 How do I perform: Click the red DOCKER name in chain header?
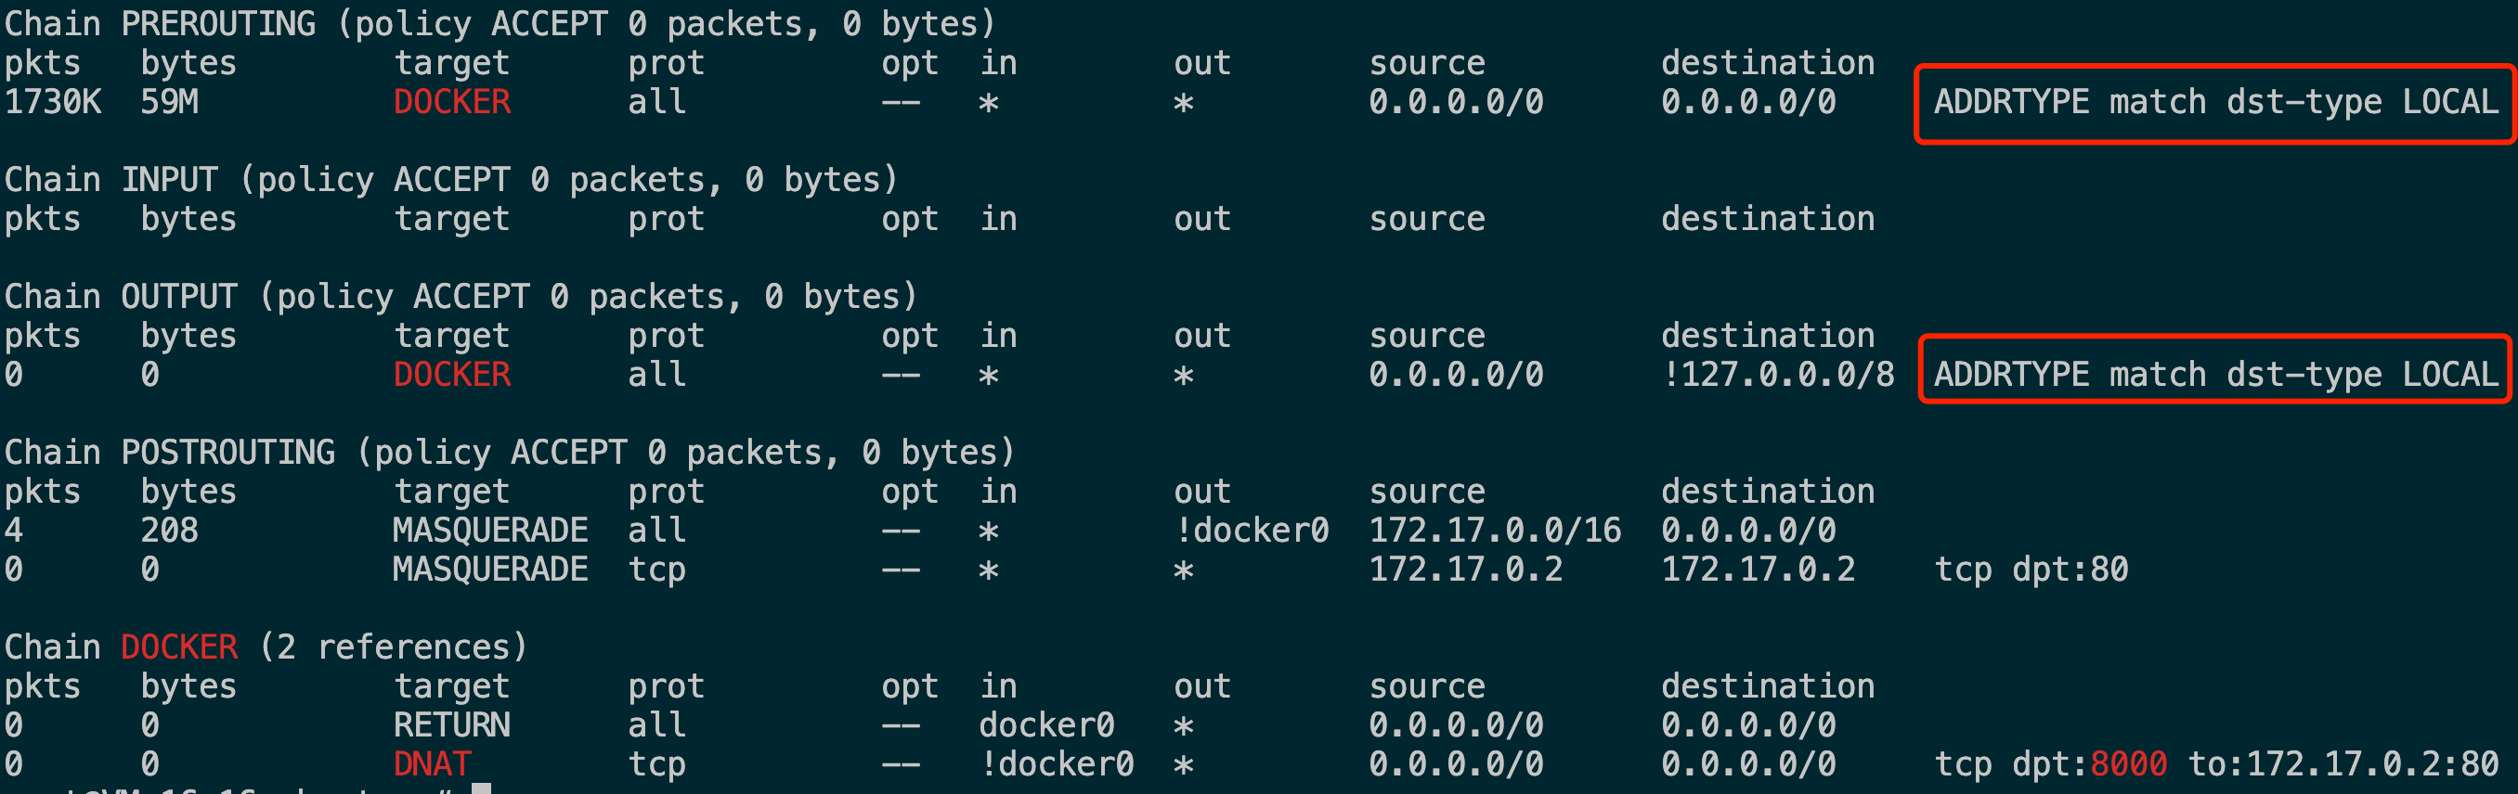pos(179,647)
